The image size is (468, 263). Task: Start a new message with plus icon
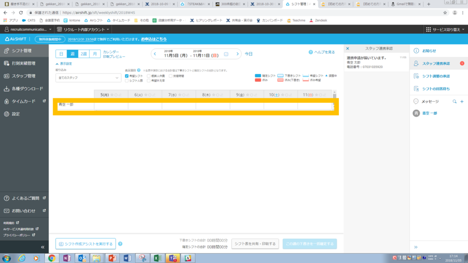(x=462, y=101)
